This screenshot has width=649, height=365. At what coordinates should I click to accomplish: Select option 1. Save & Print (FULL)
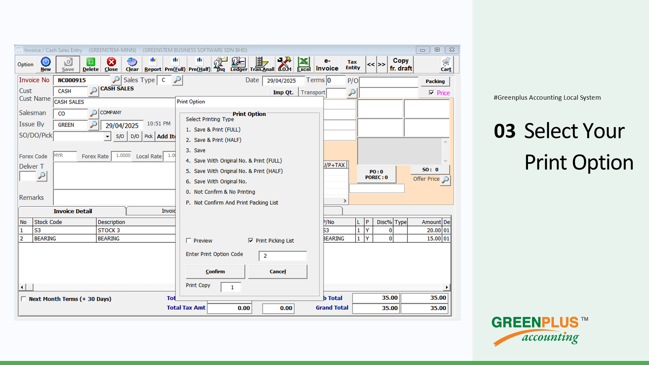click(213, 130)
